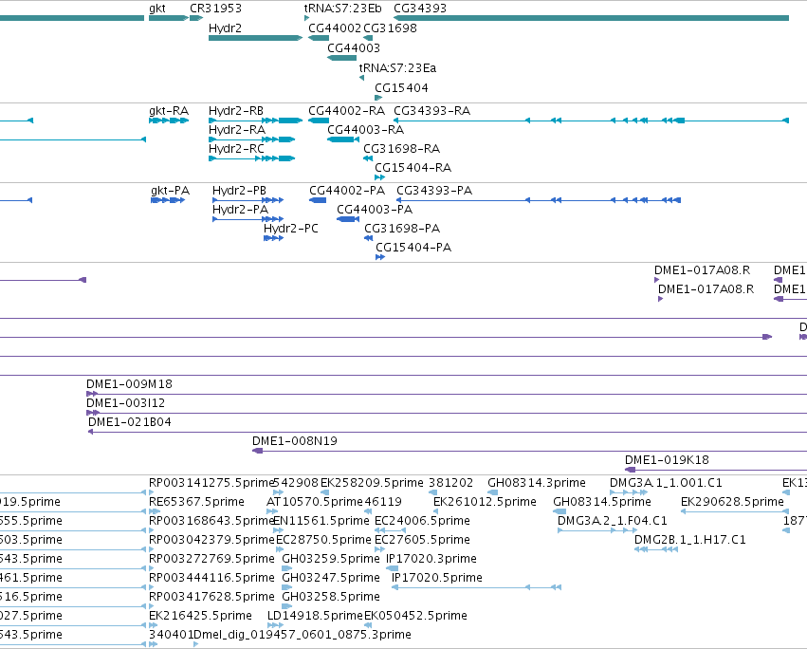Select the GH03259.5prime EST
The image size is (807, 649).
286,568
